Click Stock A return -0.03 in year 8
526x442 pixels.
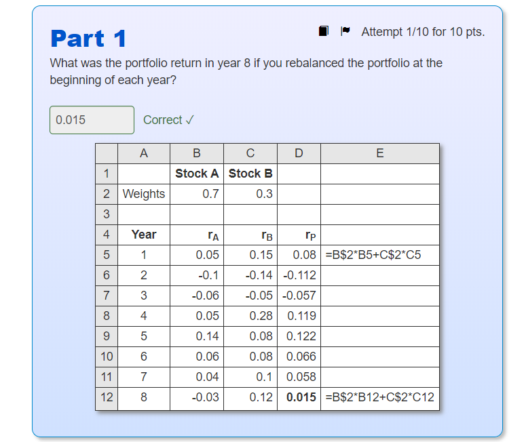[197, 398]
